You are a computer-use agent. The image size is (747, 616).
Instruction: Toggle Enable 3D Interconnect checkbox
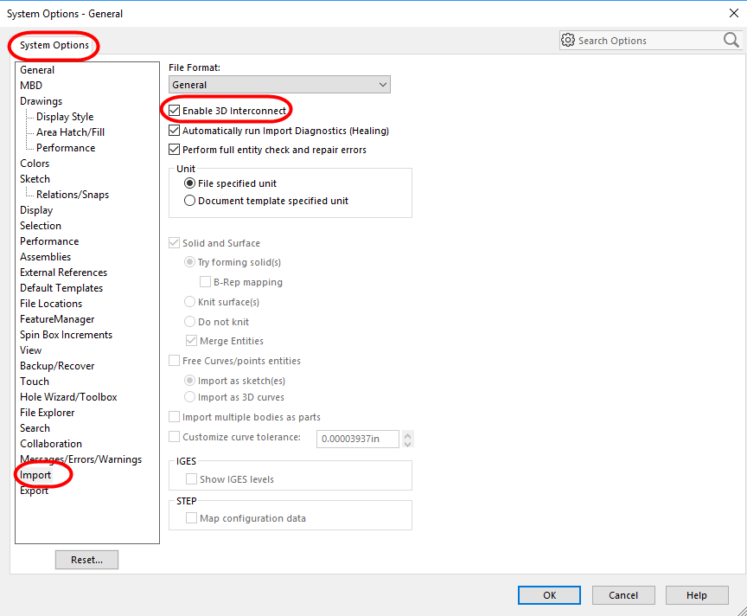point(175,111)
